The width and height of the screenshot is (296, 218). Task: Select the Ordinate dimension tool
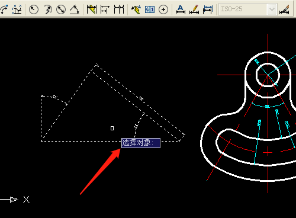coord(17,9)
